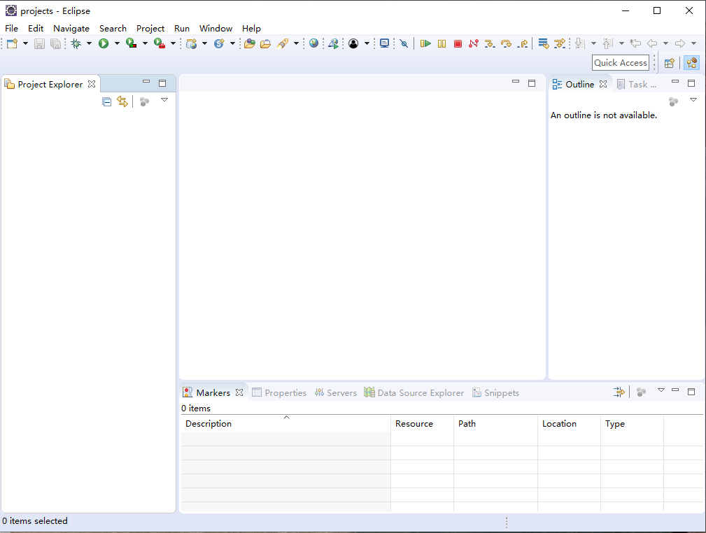The height and width of the screenshot is (533, 706).
Task: Click the Open Type folder icon
Action: (x=250, y=43)
